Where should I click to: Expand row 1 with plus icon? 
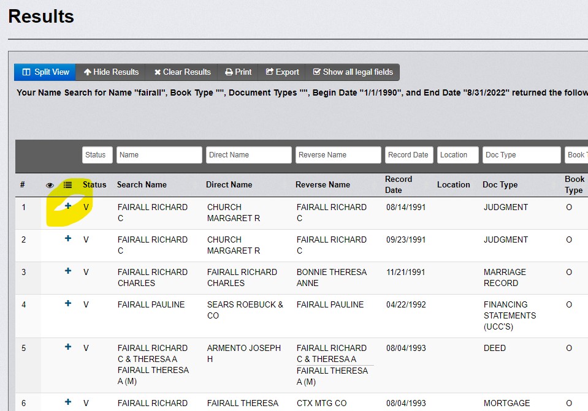click(68, 206)
